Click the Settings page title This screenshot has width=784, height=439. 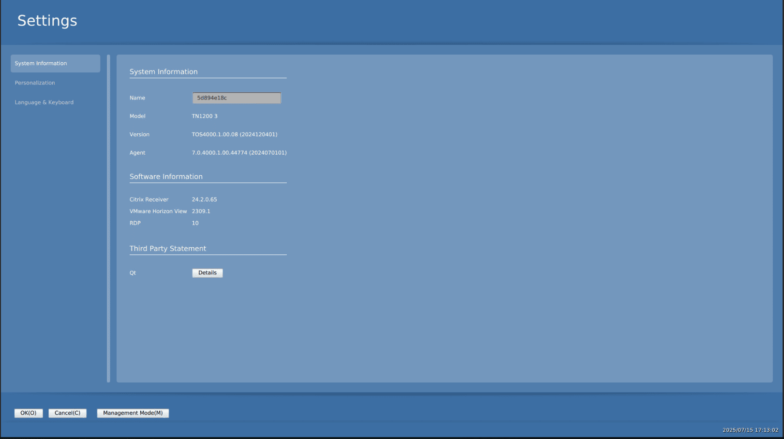point(47,21)
